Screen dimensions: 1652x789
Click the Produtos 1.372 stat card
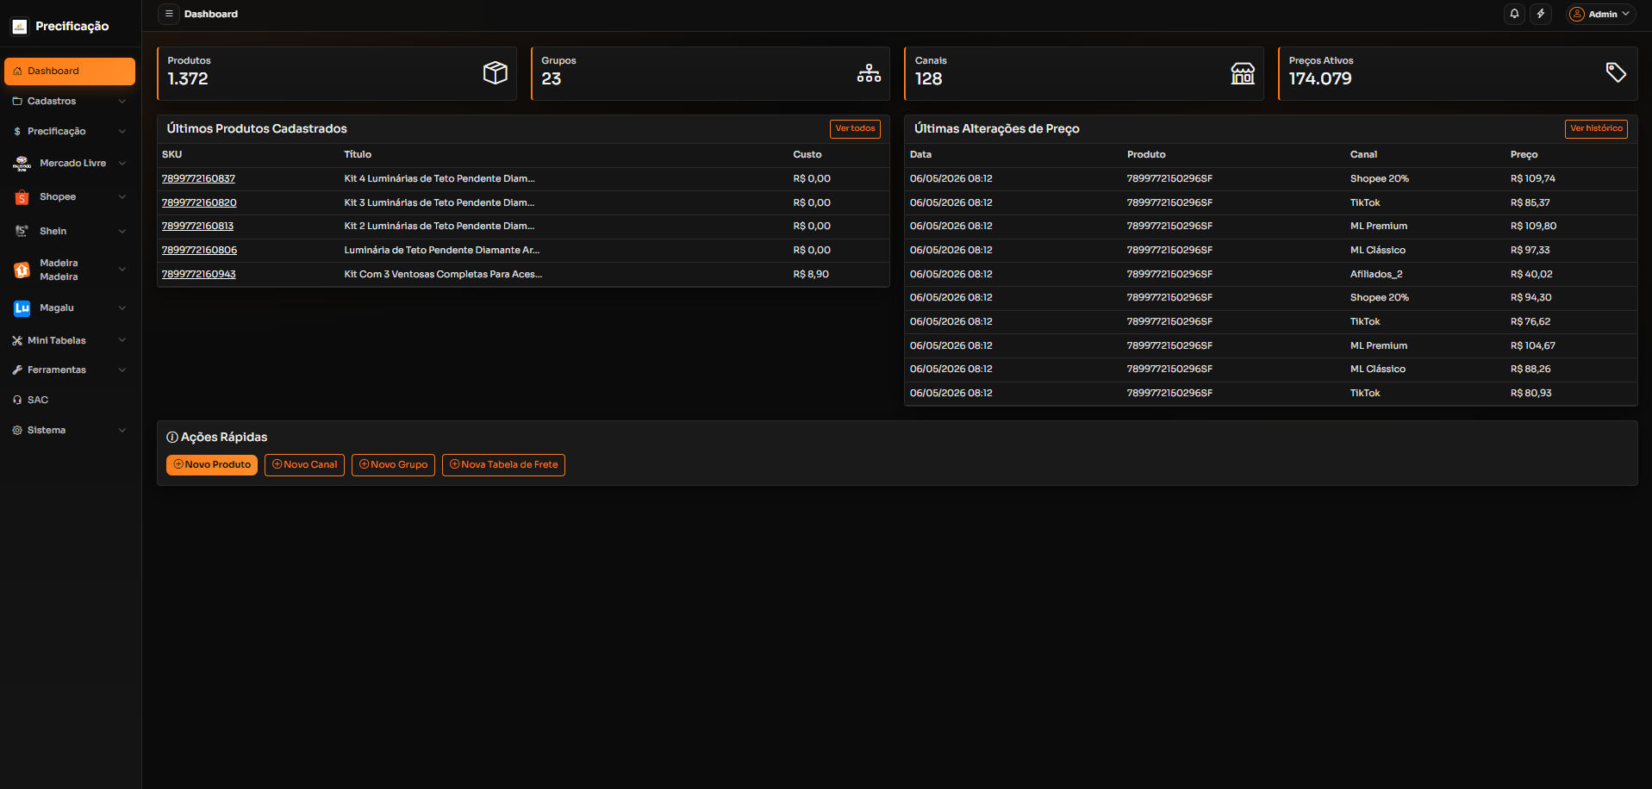[337, 73]
